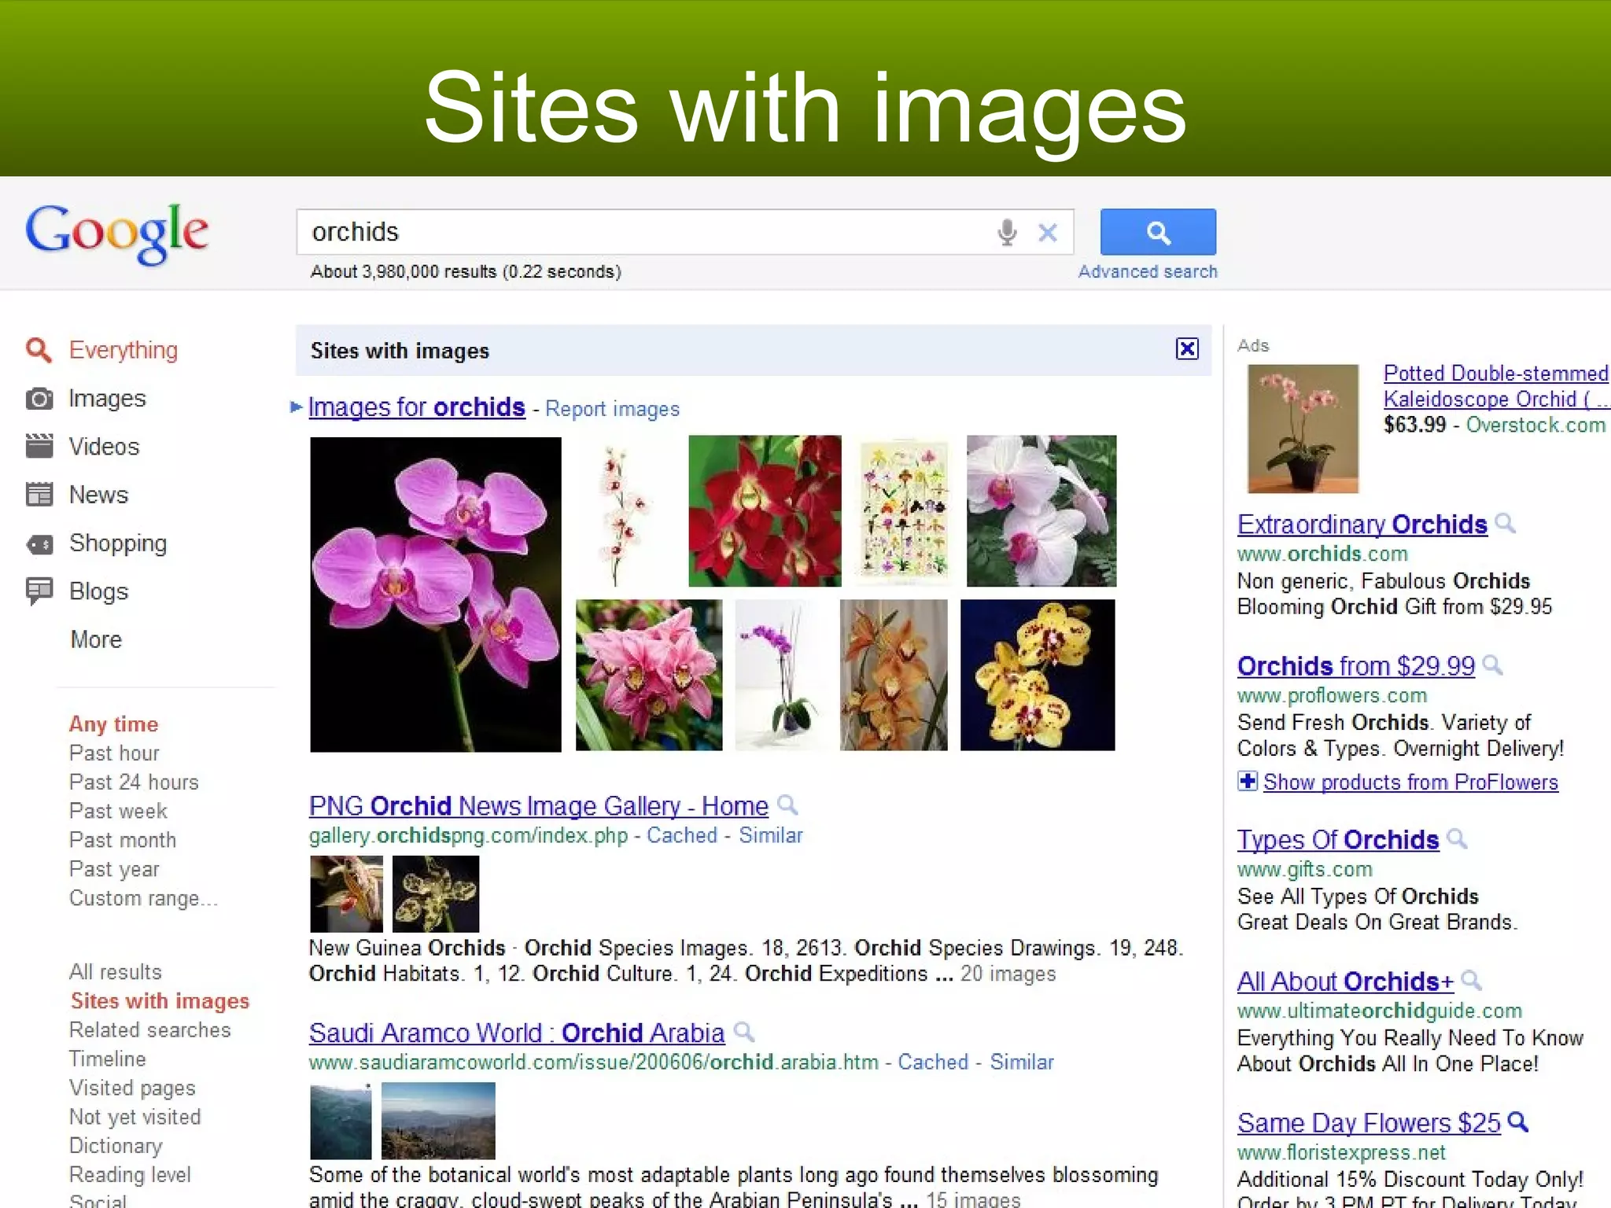Filter results to Past 24 hours
This screenshot has height=1208, width=1611.
(134, 782)
